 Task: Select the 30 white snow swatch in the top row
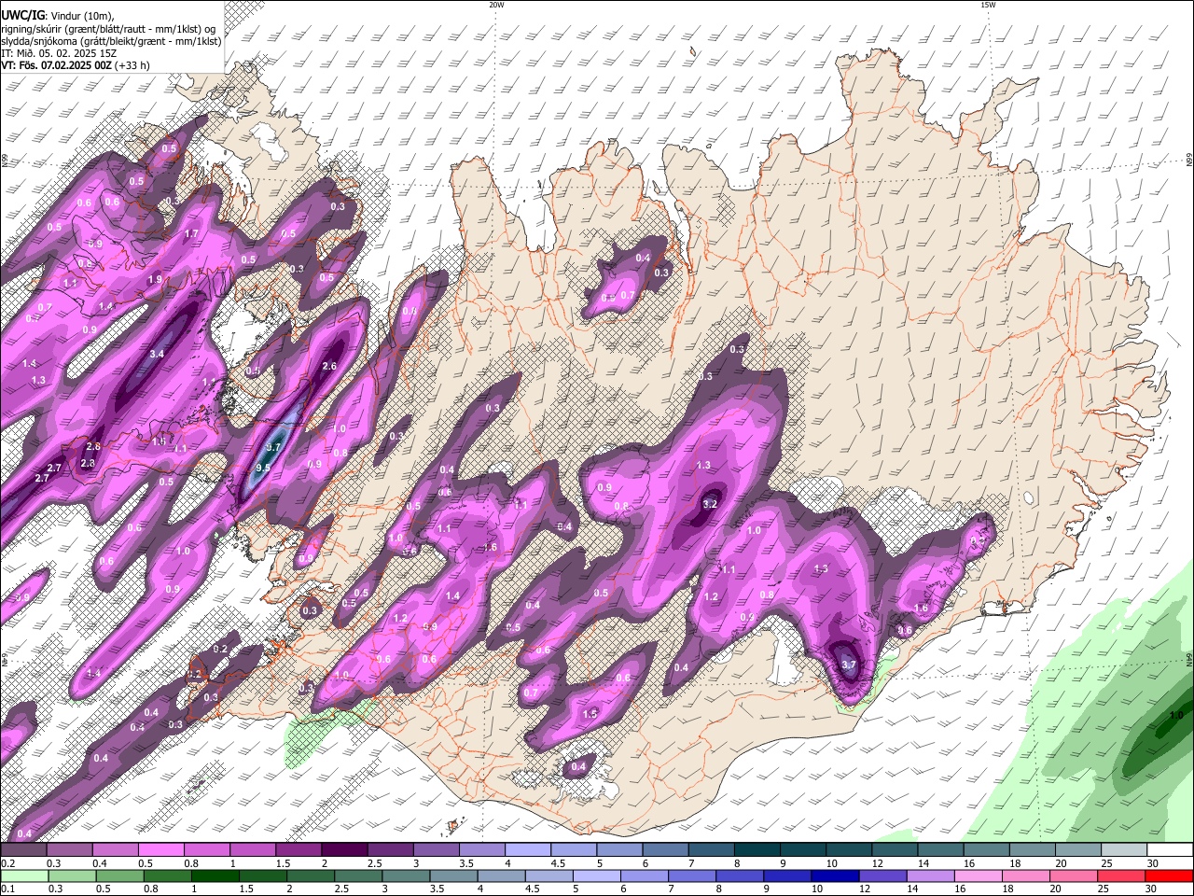[x=1170, y=850]
